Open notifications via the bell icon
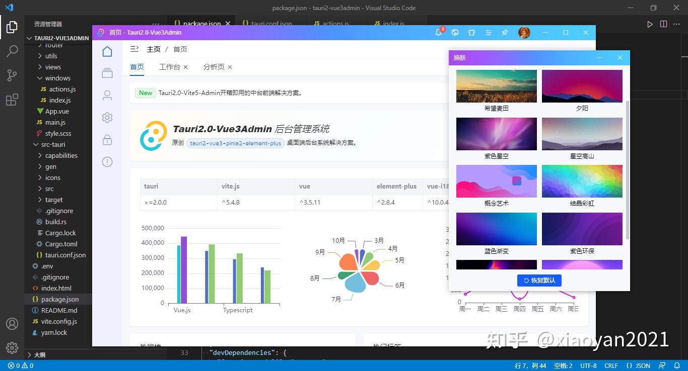Viewport: 688px width, 371px height. [438, 32]
